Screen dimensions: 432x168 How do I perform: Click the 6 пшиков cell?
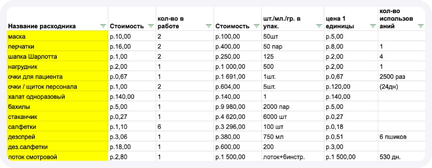pyautogui.click(x=401, y=137)
